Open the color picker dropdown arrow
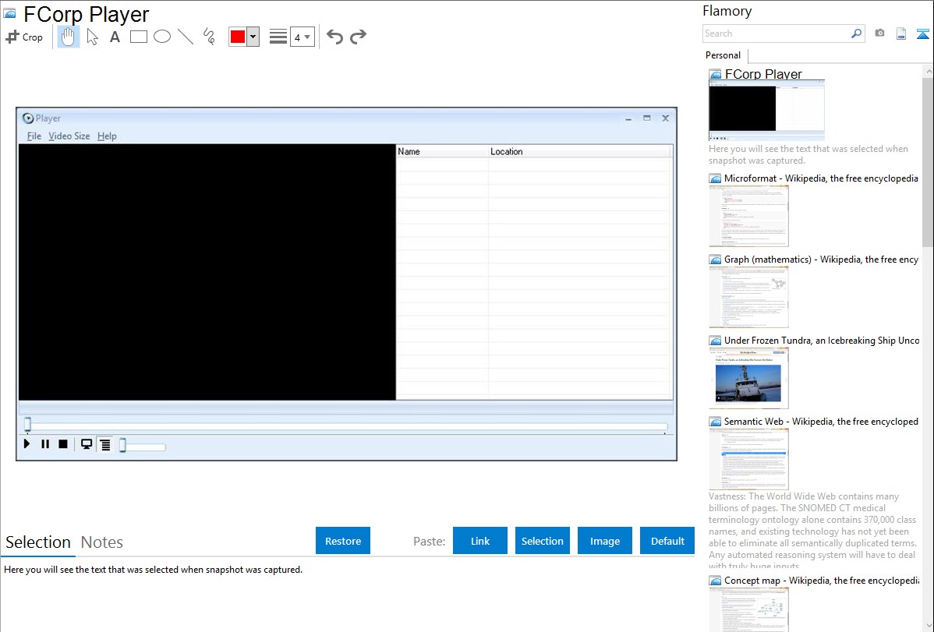 tap(253, 37)
